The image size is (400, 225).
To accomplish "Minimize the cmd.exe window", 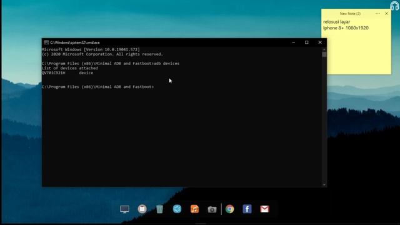I will coord(293,42).
